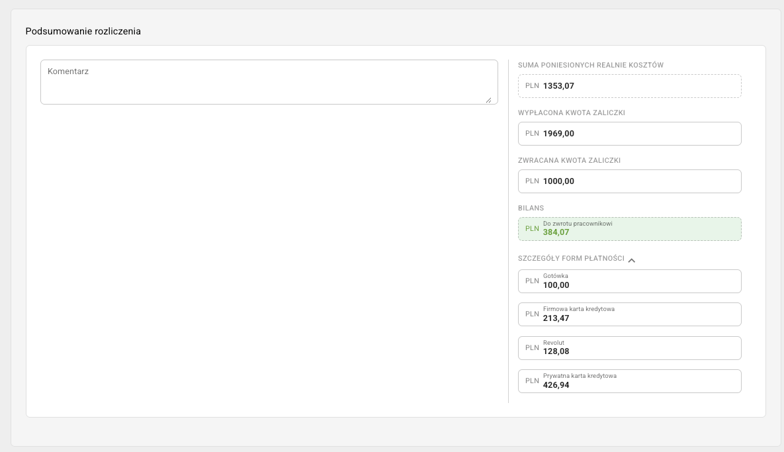Click the Wypłacona kwota zaliczki label

(x=572, y=113)
